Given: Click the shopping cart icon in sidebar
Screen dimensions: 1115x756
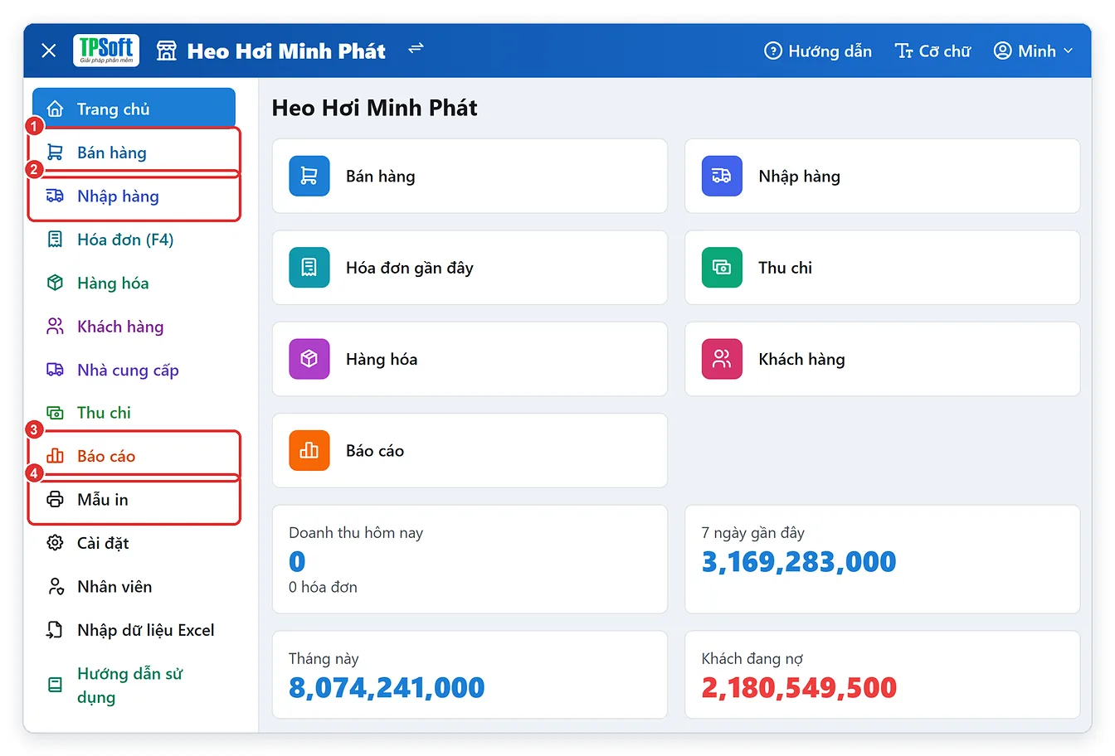Looking at the screenshot, I should [55, 153].
